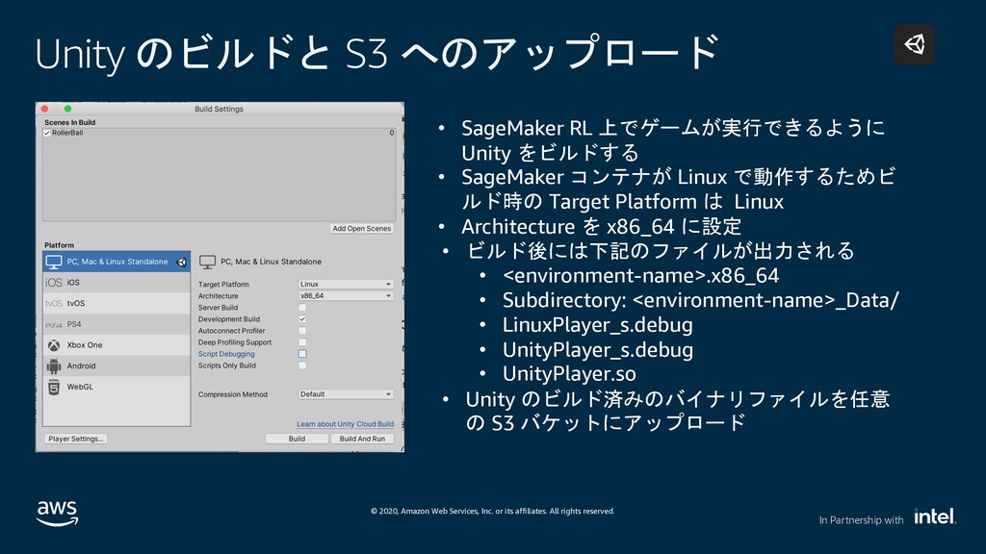Enable Scripts Only Build checkbox
The image size is (986, 554).
pyautogui.click(x=302, y=365)
